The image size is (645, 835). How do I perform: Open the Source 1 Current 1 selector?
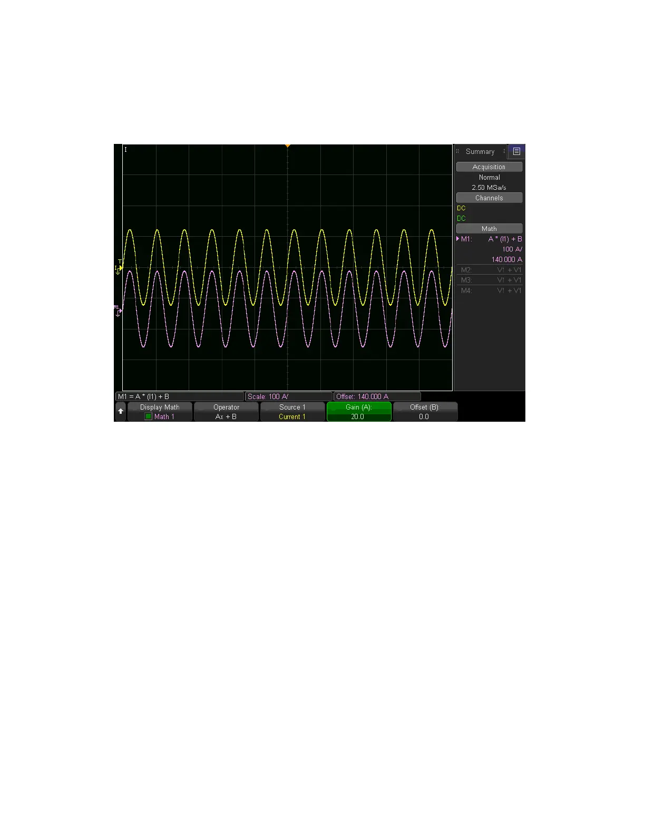tap(292, 412)
